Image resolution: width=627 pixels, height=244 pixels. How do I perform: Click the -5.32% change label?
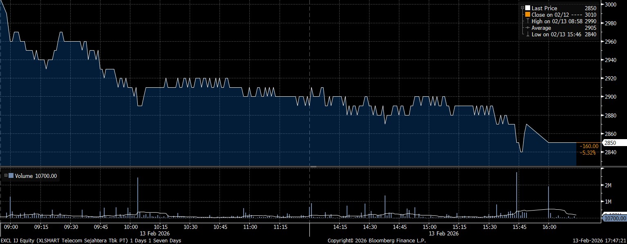click(589, 153)
